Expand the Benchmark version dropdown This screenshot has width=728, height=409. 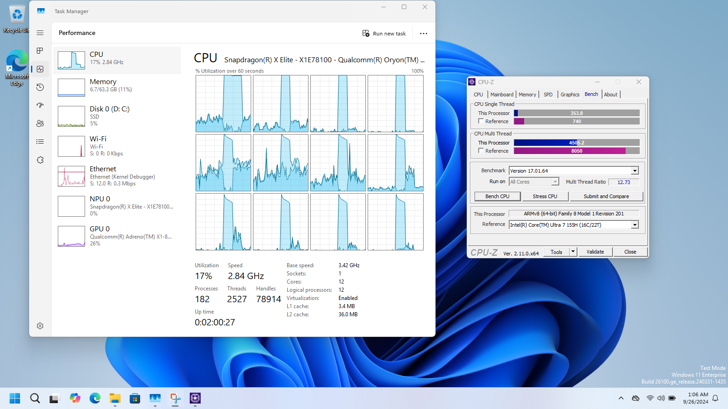(635, 171)
